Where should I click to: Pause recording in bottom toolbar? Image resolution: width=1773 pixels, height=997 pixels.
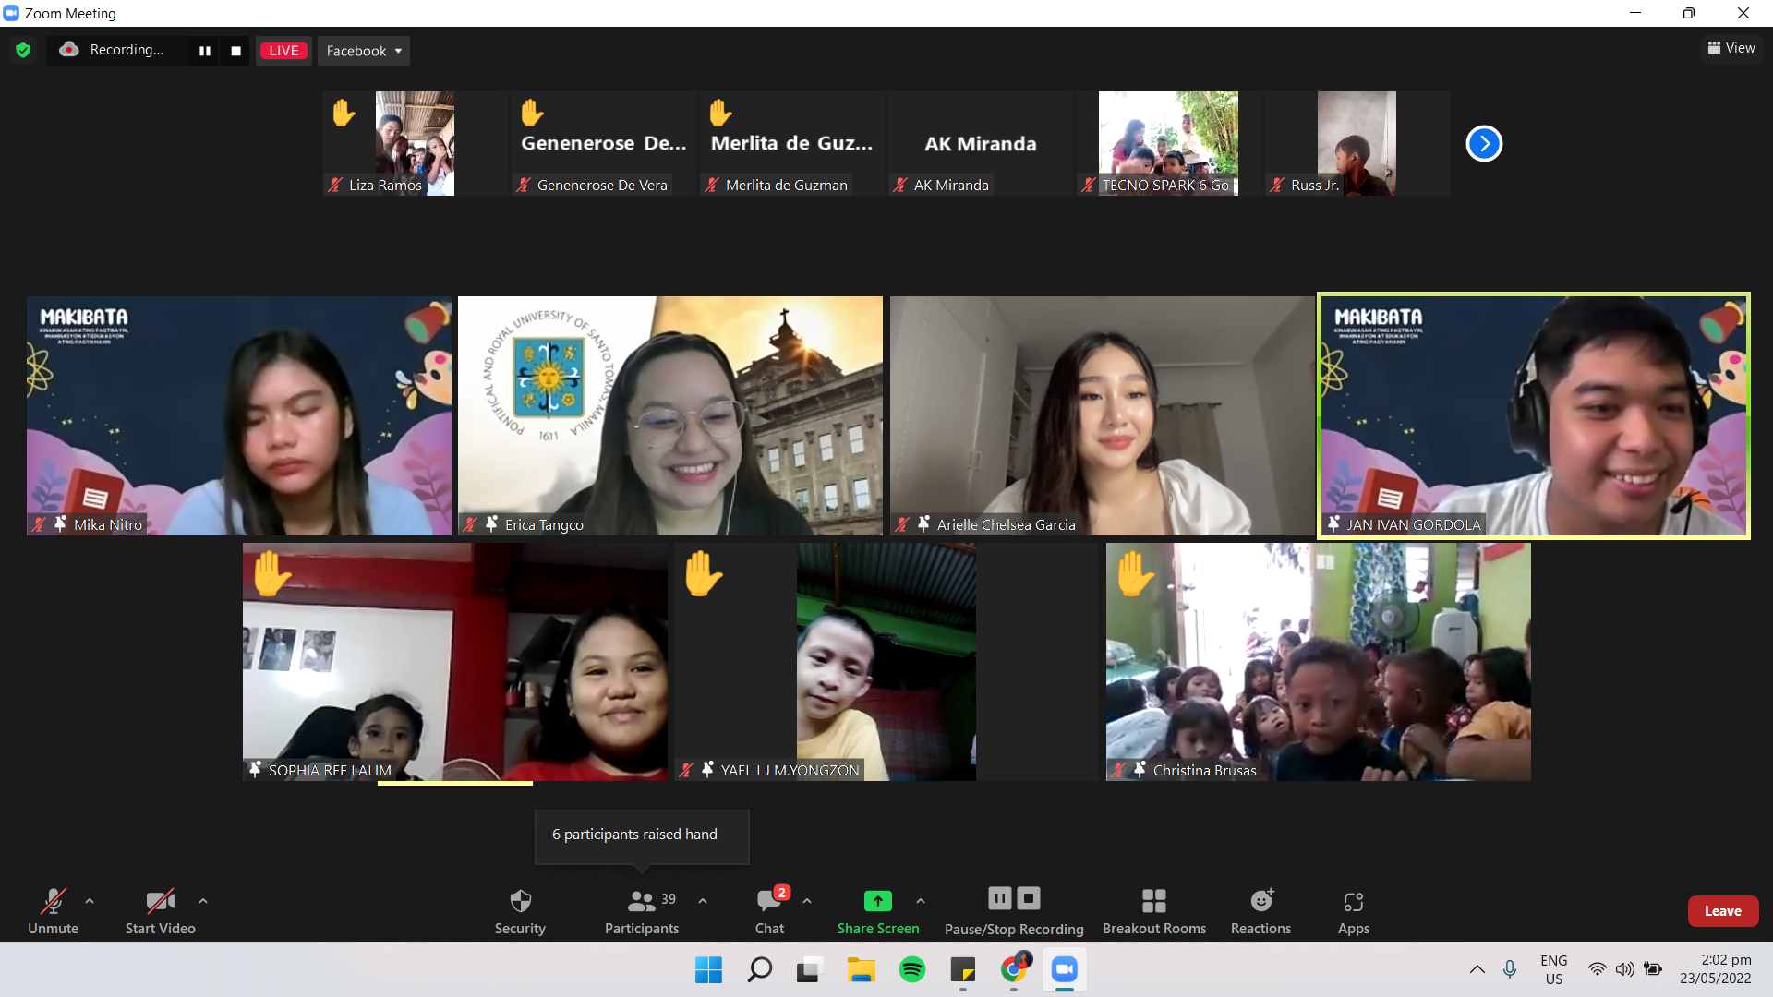pos(1000,898)
